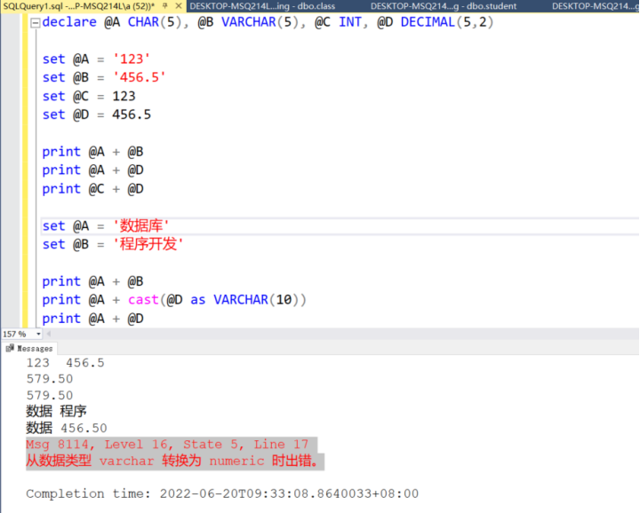Click the line set @B = '456.5'
640x513 pixels.
[104, 77]
